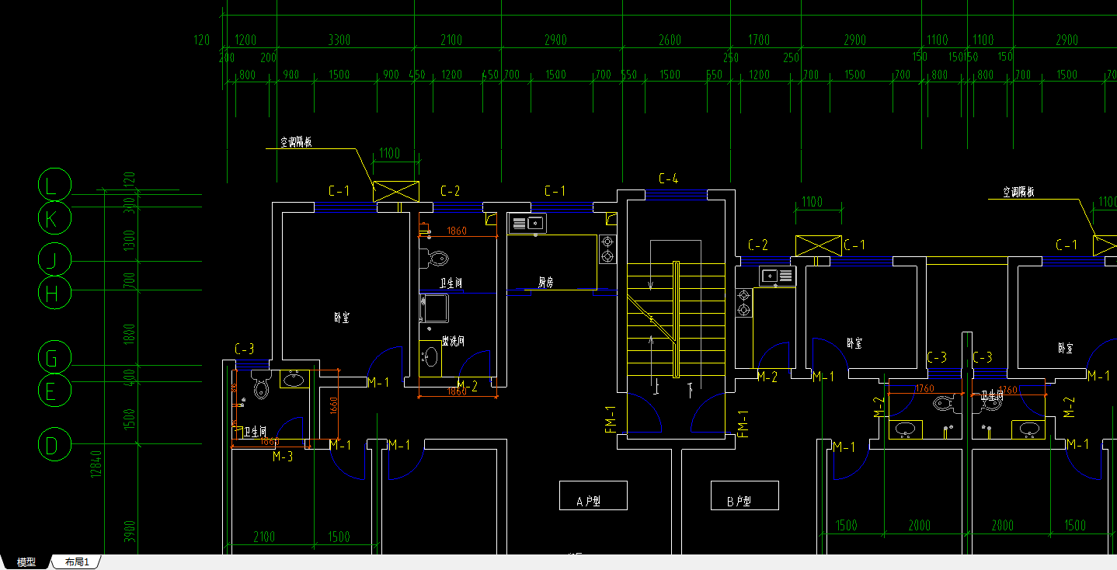Select the 空调隔板 leader text above 1100 near axis L
The height and width of the screenshot is (570, 1117).
coord(296,142)
